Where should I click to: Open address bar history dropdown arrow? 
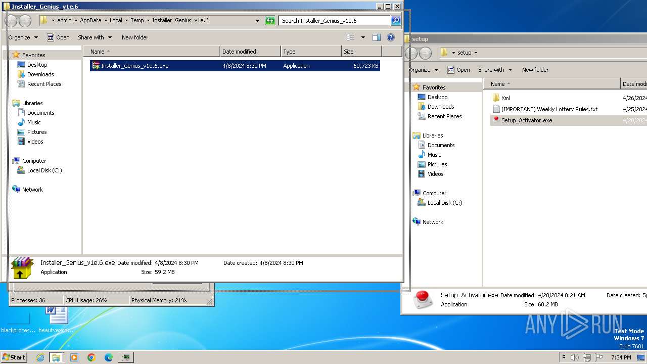pyautogui.click(x=257, y=21)
